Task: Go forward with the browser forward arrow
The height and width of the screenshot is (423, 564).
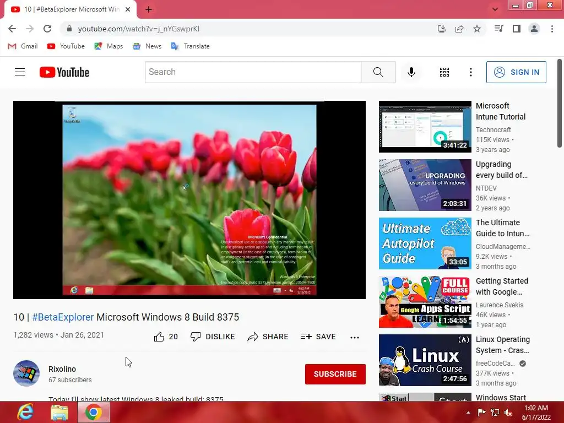Action: coord(30,29)
